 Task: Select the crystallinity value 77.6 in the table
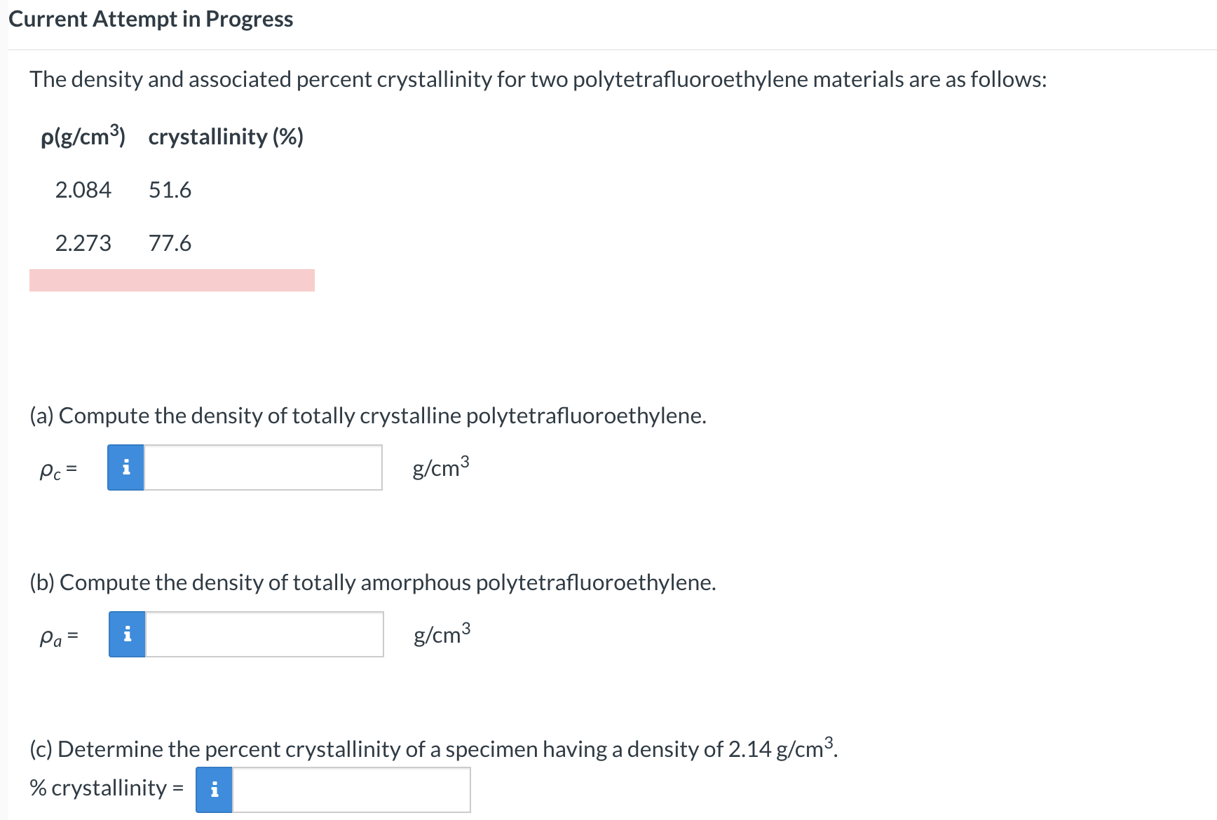(x=170, y=243)
